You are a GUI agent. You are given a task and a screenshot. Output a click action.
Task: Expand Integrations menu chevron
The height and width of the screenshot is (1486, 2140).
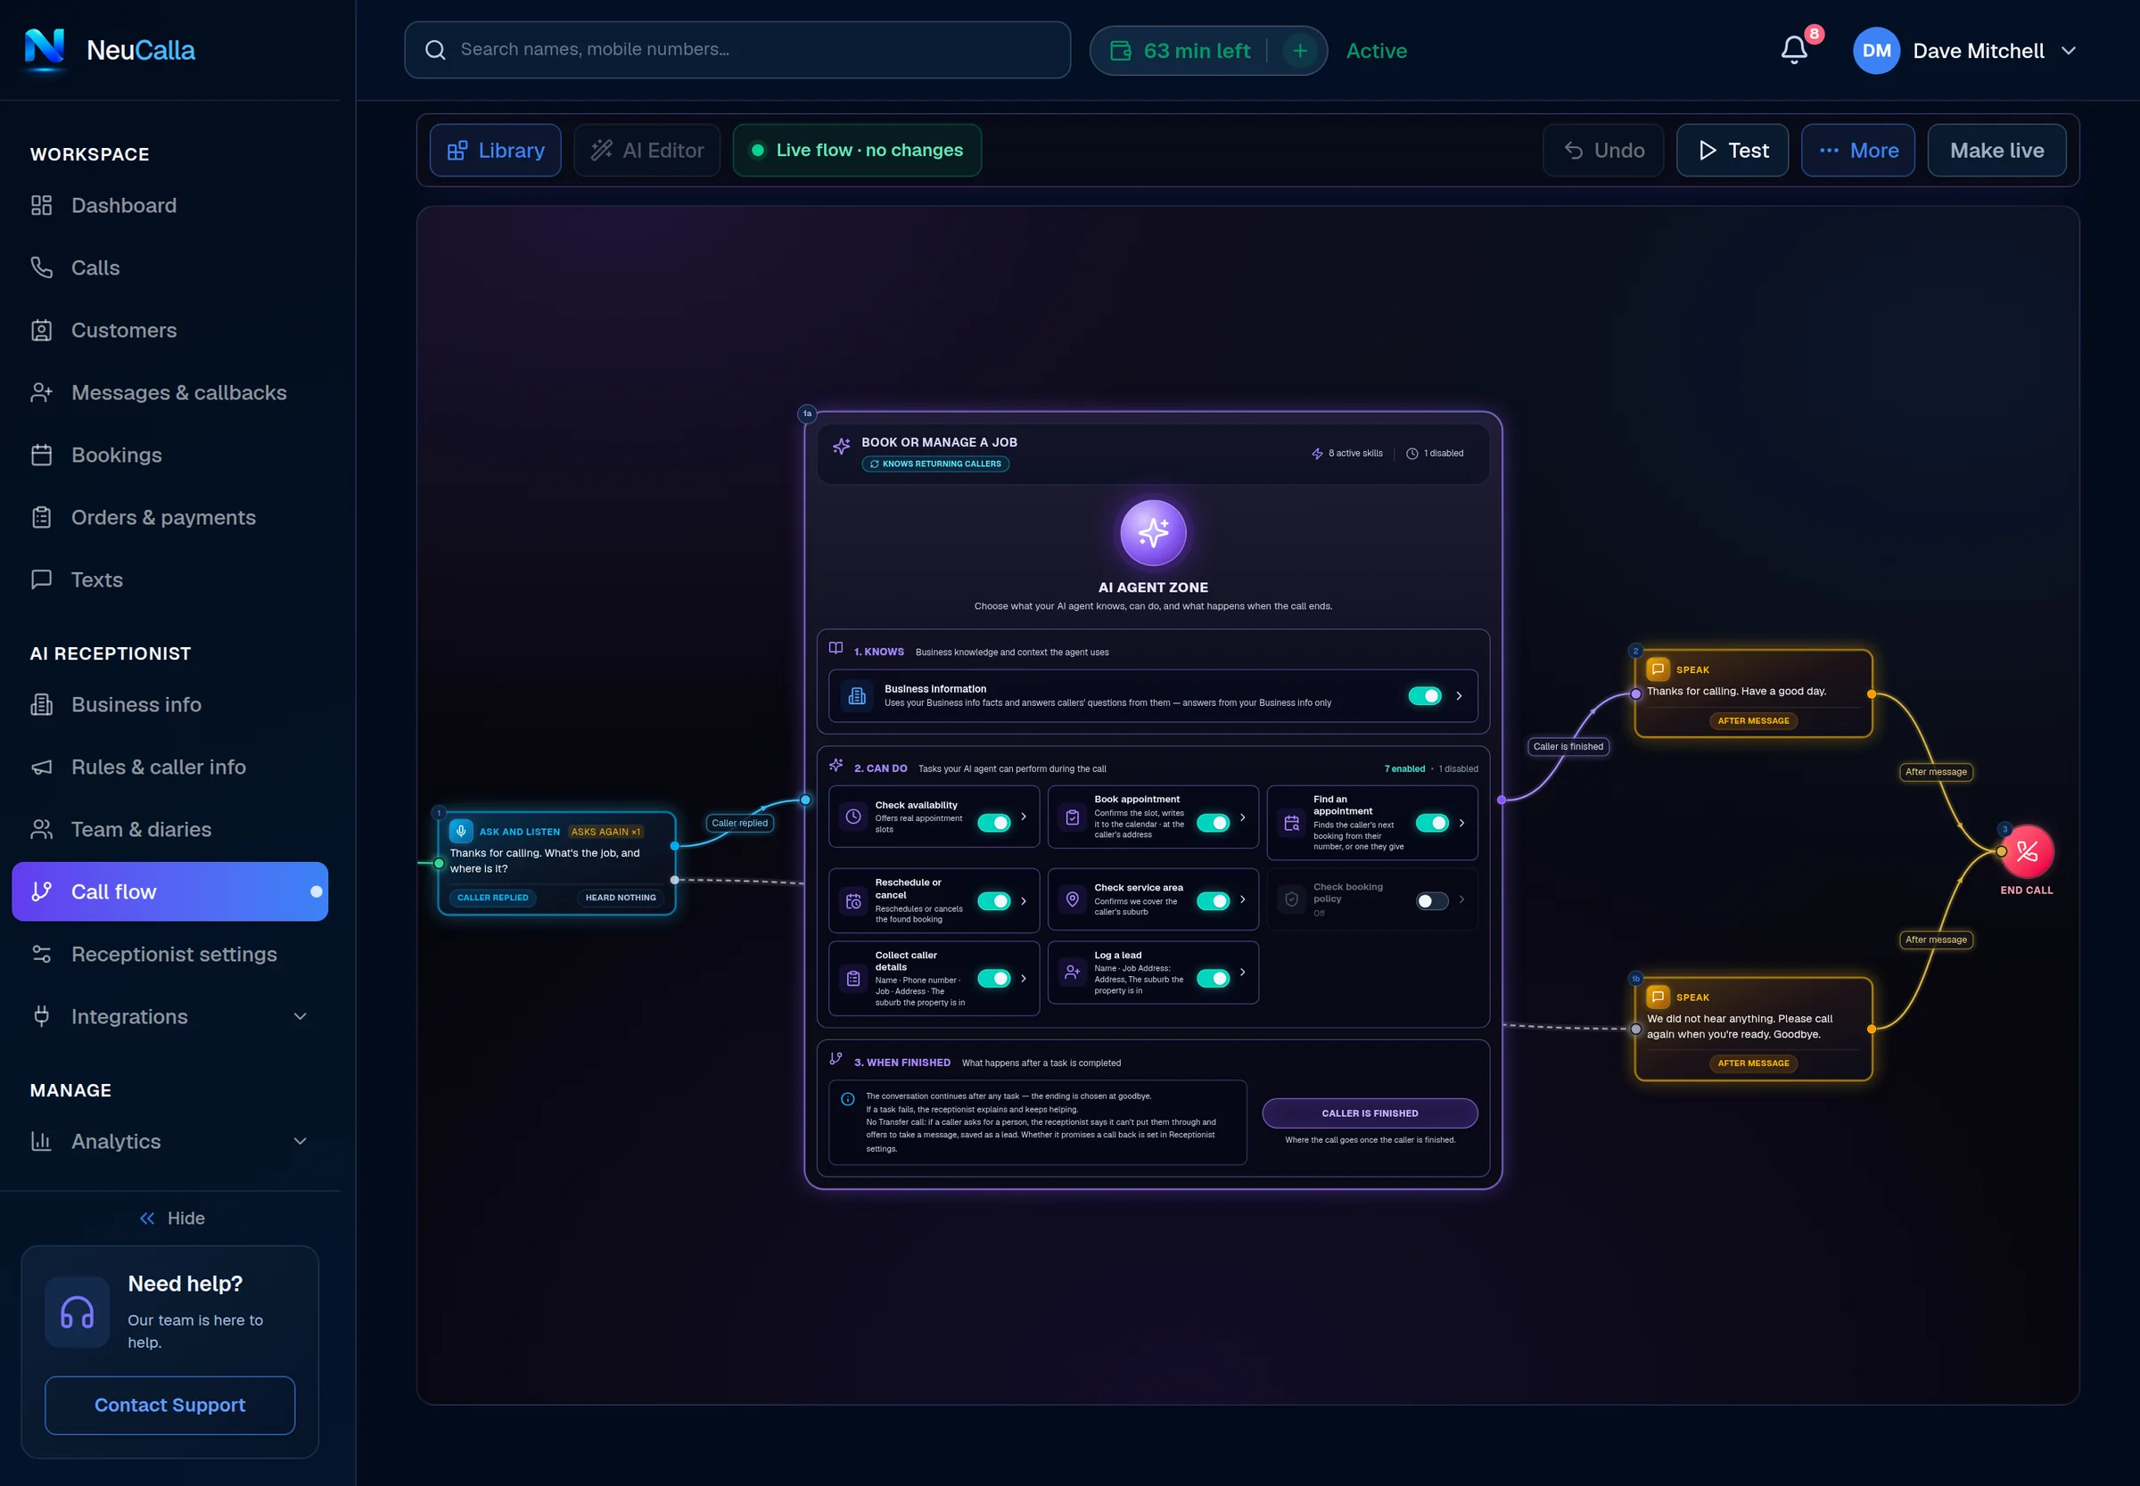[x=300, y=1016]
